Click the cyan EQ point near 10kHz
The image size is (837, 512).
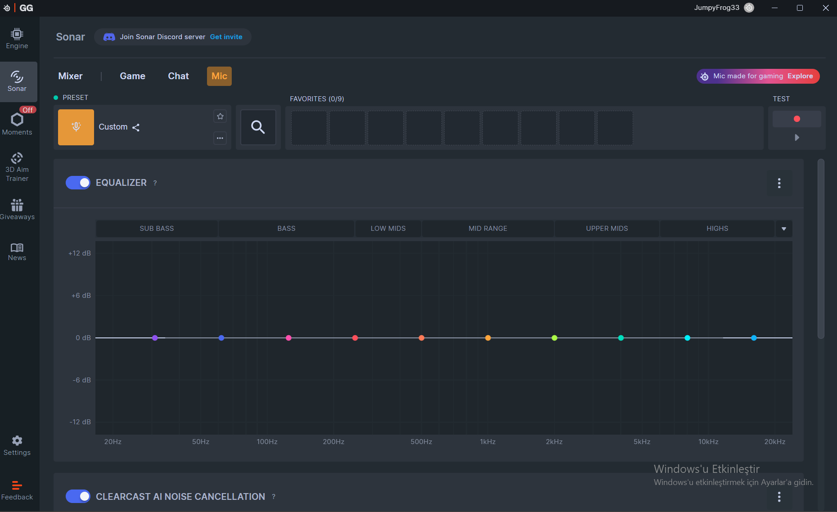click(688, 338)
